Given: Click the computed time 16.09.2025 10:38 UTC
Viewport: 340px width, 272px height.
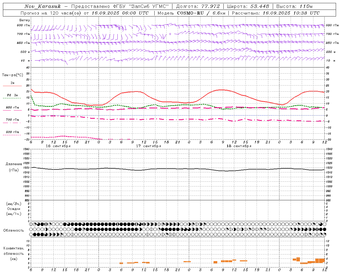Looking at the screenshot, I should click(x=291, y=13).
